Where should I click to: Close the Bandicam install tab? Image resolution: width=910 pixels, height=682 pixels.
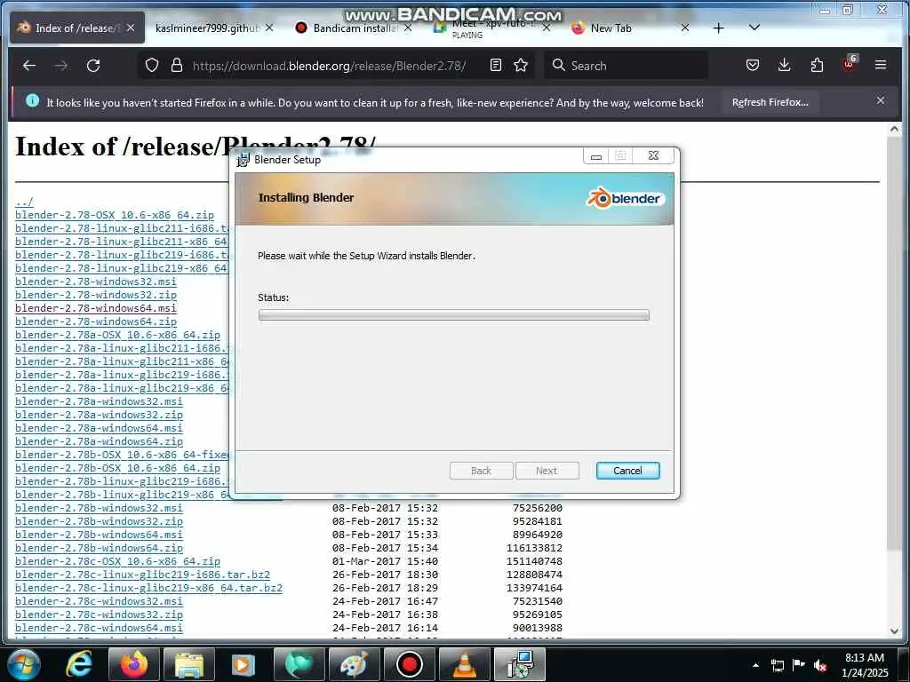click(x=408, y=28)
